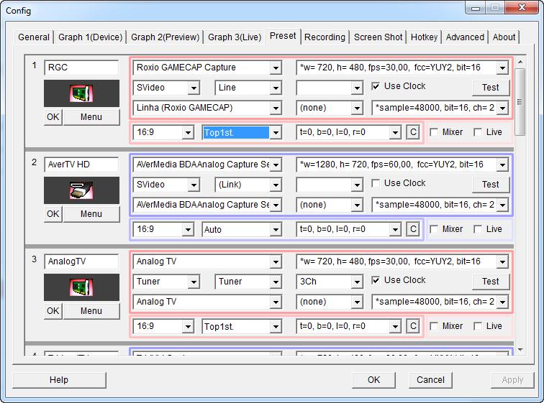544x403 pixels.
Task: Click the OK button under preset RGC
Action: [x=53, y=117]
